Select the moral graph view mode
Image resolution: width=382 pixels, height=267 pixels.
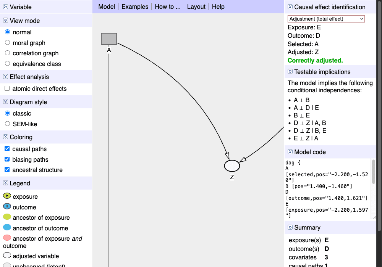point(7,43)
